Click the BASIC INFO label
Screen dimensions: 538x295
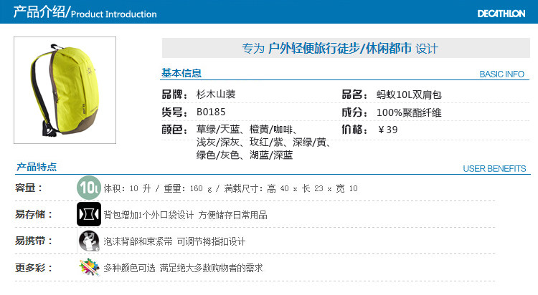click(x=501, y=74)
